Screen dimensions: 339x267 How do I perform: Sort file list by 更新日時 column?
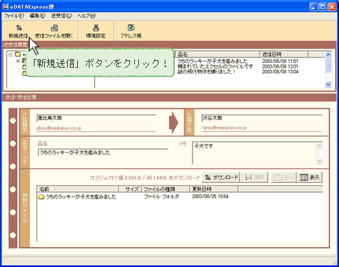[214, 189]
